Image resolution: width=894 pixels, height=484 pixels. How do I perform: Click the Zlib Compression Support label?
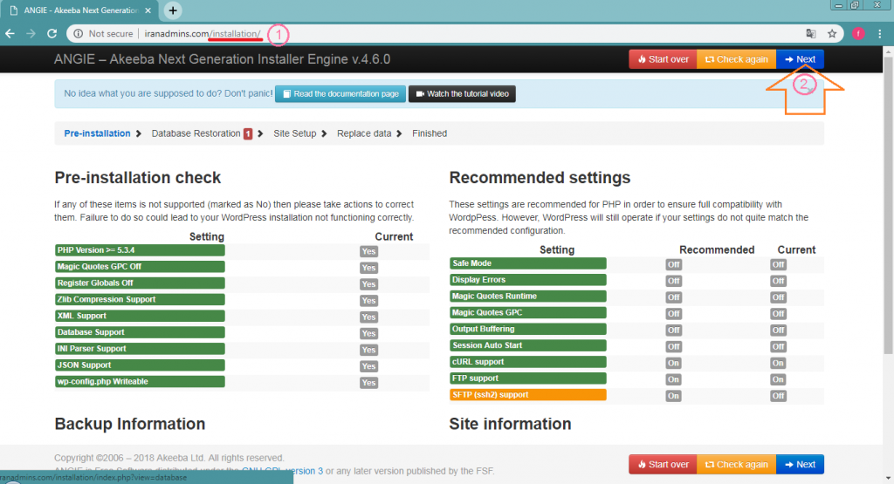click(140, 299)
